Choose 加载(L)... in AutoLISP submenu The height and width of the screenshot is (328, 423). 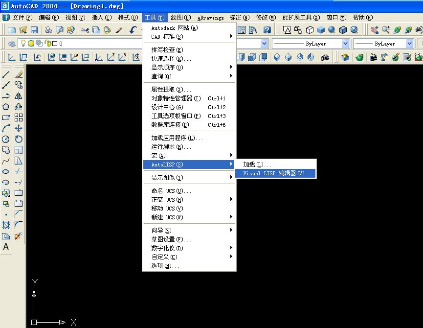(x=275, y=164)
